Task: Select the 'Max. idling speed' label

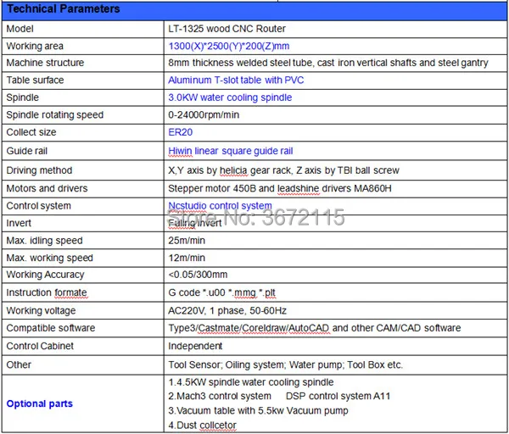Action: pos(44,241)
